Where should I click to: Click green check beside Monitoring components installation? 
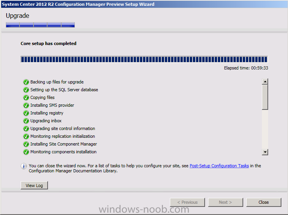pos(26,152)
